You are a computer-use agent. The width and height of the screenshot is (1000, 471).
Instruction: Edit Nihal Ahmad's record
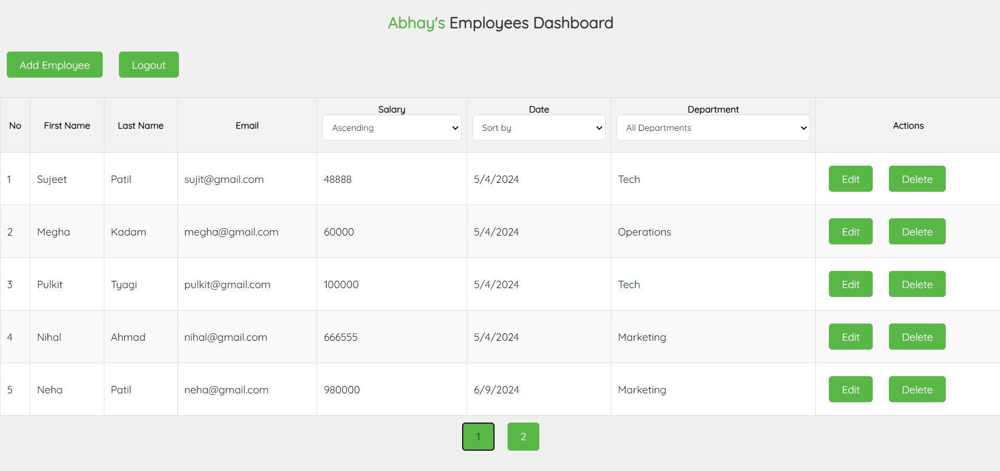pyautogui.click(x=850, y=337)
